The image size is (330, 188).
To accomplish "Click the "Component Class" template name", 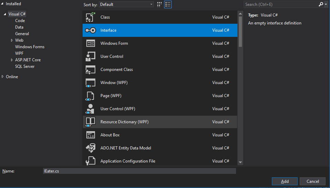I will pyautogui.click(x=117, y=70).
